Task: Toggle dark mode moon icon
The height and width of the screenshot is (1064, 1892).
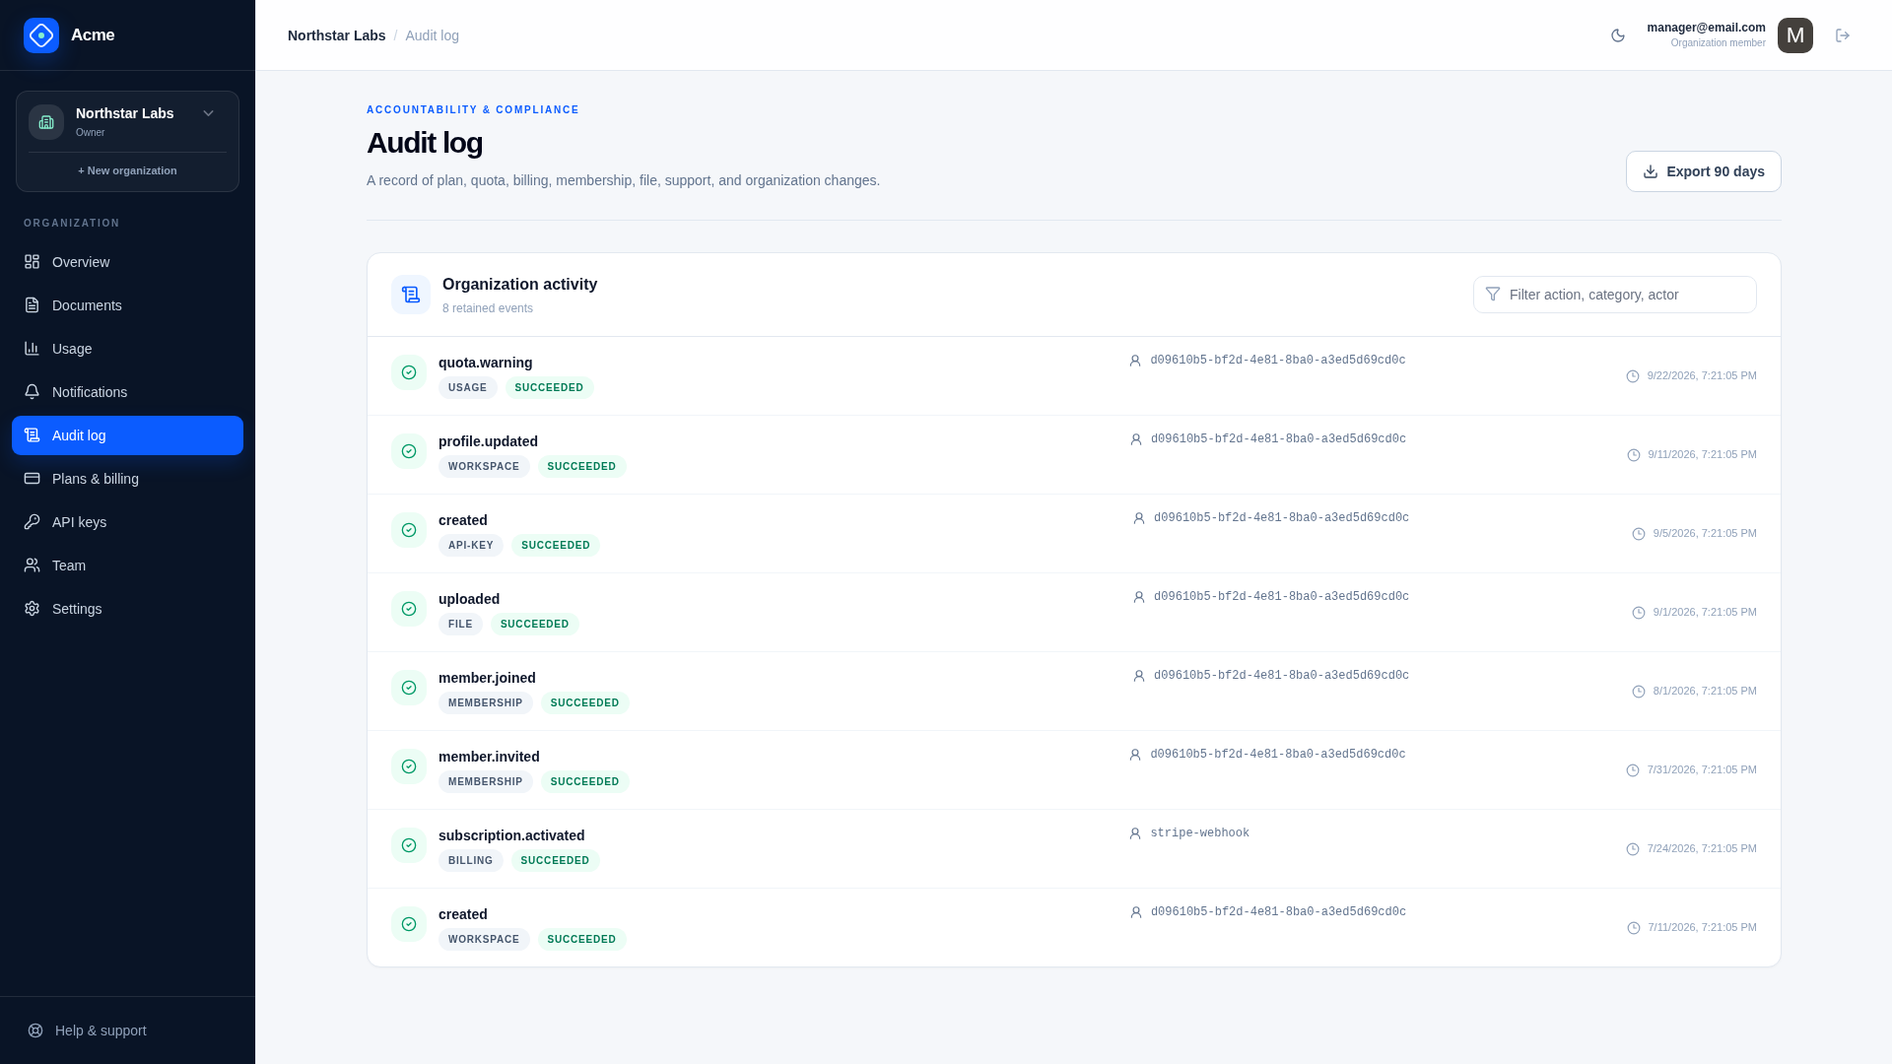Action: point(1618,35)
